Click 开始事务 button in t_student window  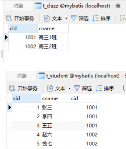[23, 88]
